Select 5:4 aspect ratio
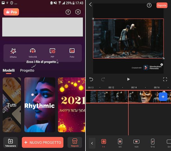171x151 pixels. pyautogui.click(x=169, y=143)
